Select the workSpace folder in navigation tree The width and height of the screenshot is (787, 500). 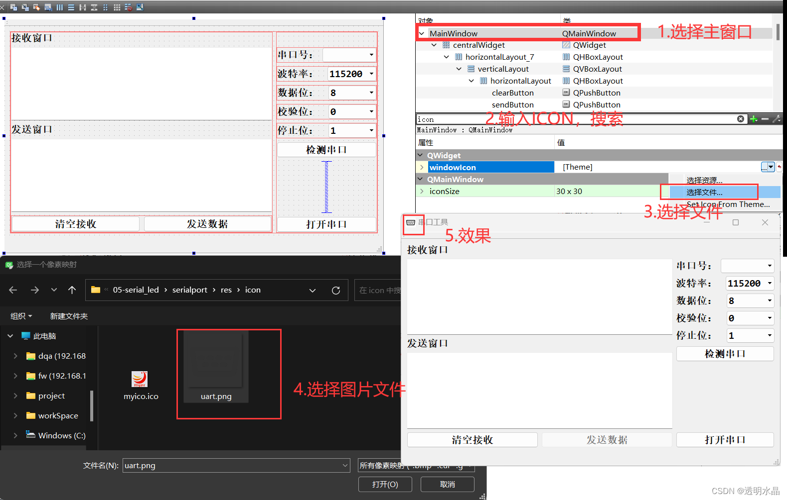coord(58,416)
